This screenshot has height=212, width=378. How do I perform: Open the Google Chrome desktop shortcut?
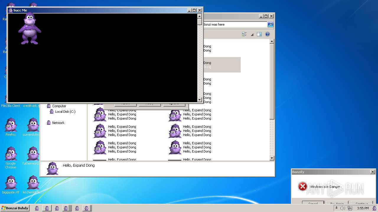point(11,158)
